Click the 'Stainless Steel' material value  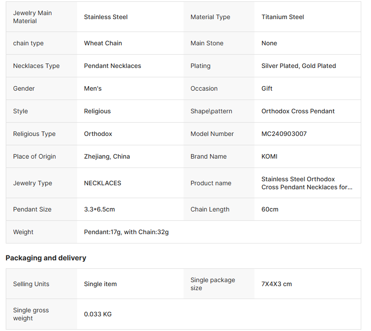(105, 17)
